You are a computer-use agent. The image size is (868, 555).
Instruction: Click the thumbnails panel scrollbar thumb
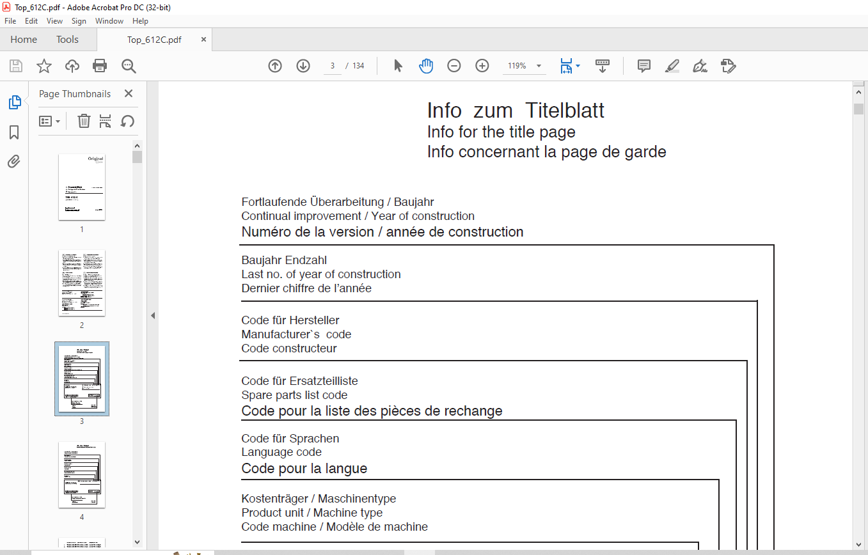pyautogui.click(x=138, y=157)
